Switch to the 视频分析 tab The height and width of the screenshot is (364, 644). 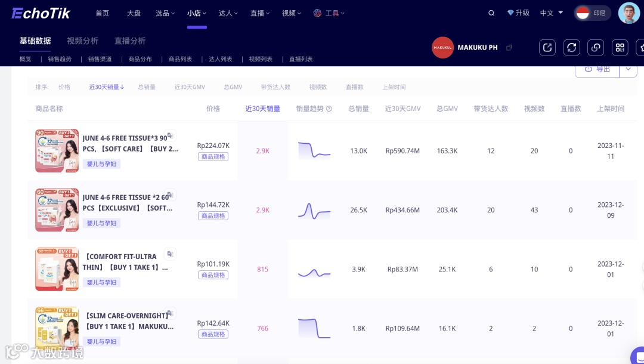(x=82, y=41)
